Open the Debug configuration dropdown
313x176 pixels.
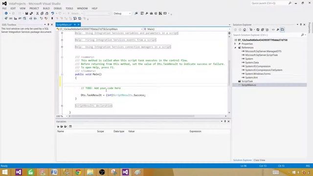[x=130, y=13]
